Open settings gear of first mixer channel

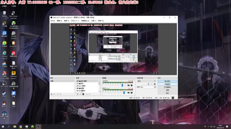(x=132, y=85)
